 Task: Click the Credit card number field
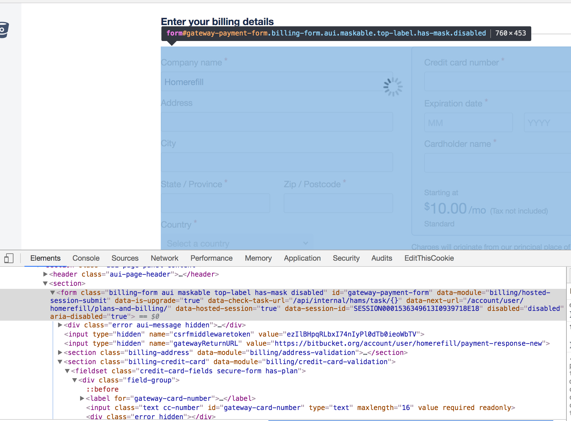(x=497, y=82)
